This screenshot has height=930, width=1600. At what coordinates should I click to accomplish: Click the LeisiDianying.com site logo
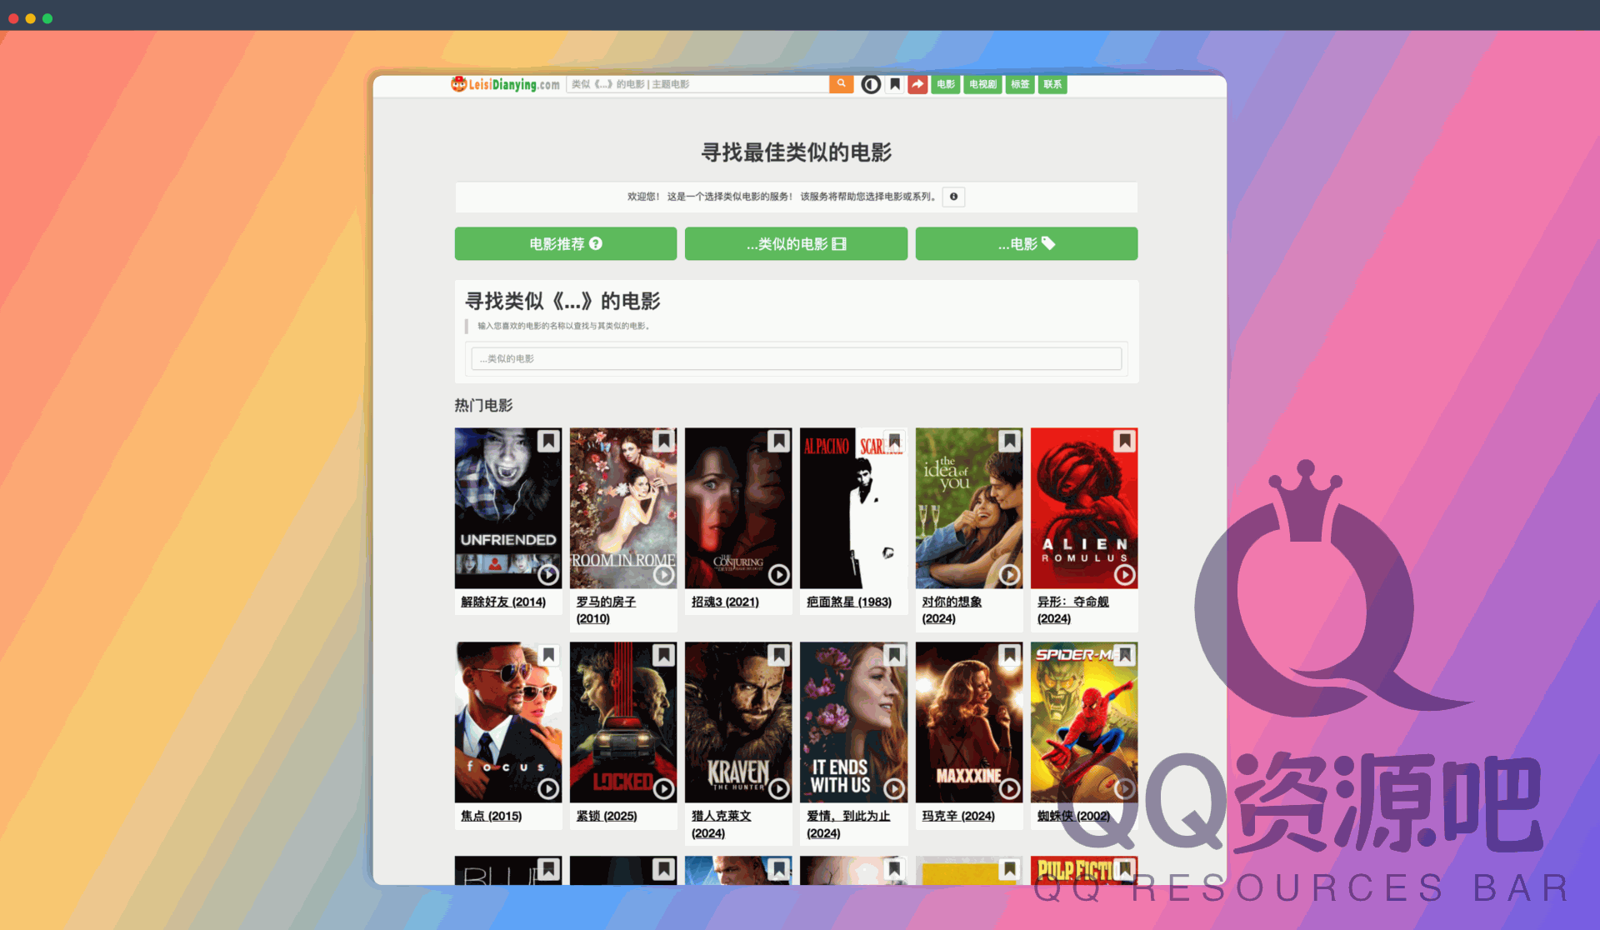tap(504, 83)
